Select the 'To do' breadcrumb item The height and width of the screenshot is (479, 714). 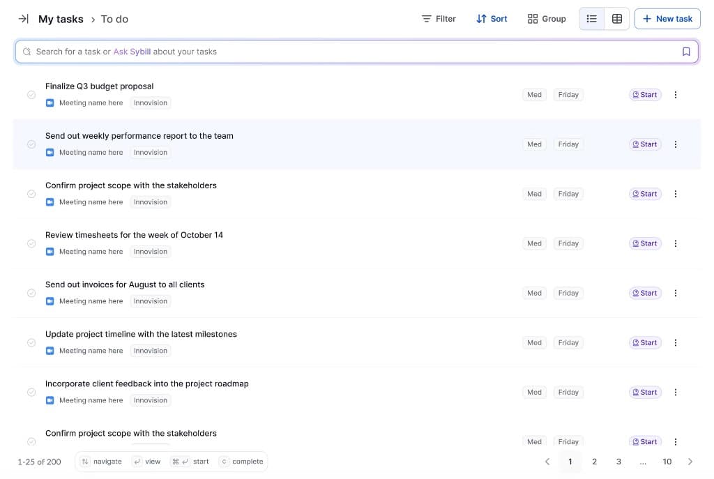[114, 19]
